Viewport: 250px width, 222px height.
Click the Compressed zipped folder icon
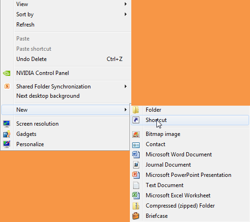coord(136,206)
